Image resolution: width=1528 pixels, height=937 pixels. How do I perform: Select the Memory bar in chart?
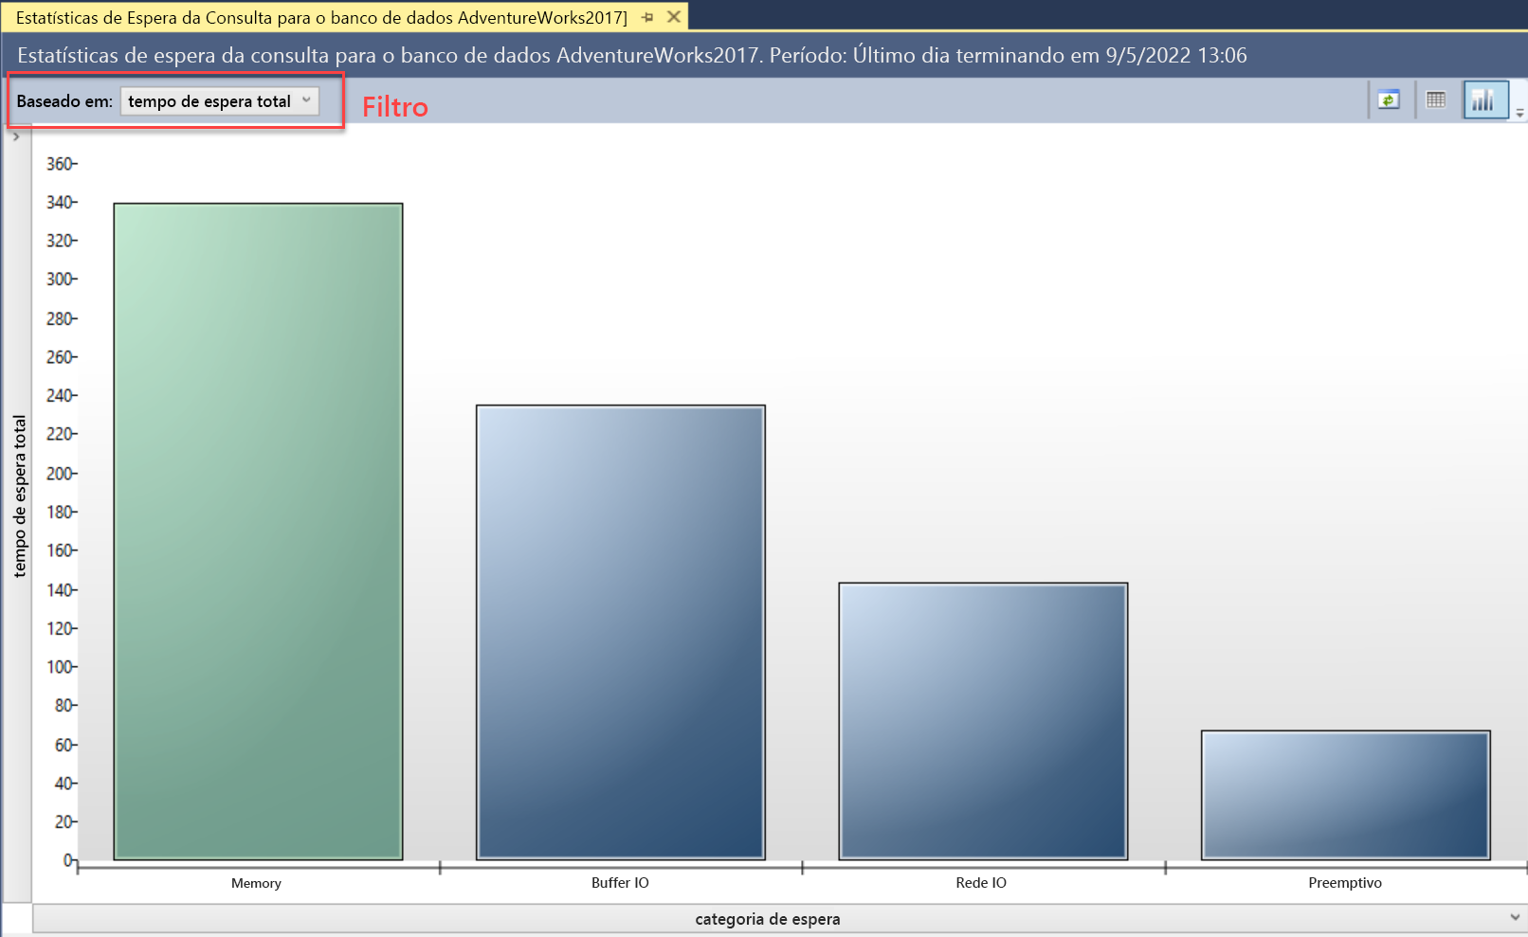(258, 532)
